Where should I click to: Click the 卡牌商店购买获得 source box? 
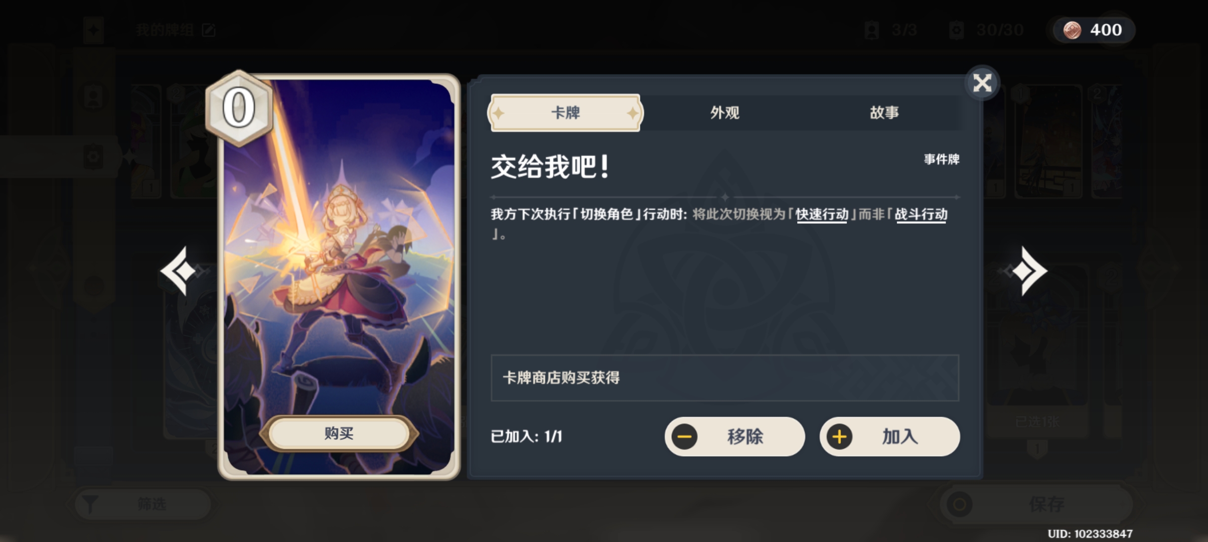coord(725,378)
